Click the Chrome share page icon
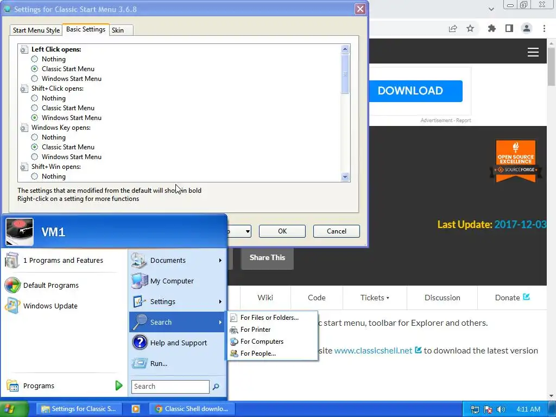The width and height of the screenshot is (556, 417). pyautogui.click(x=453, y=28)
